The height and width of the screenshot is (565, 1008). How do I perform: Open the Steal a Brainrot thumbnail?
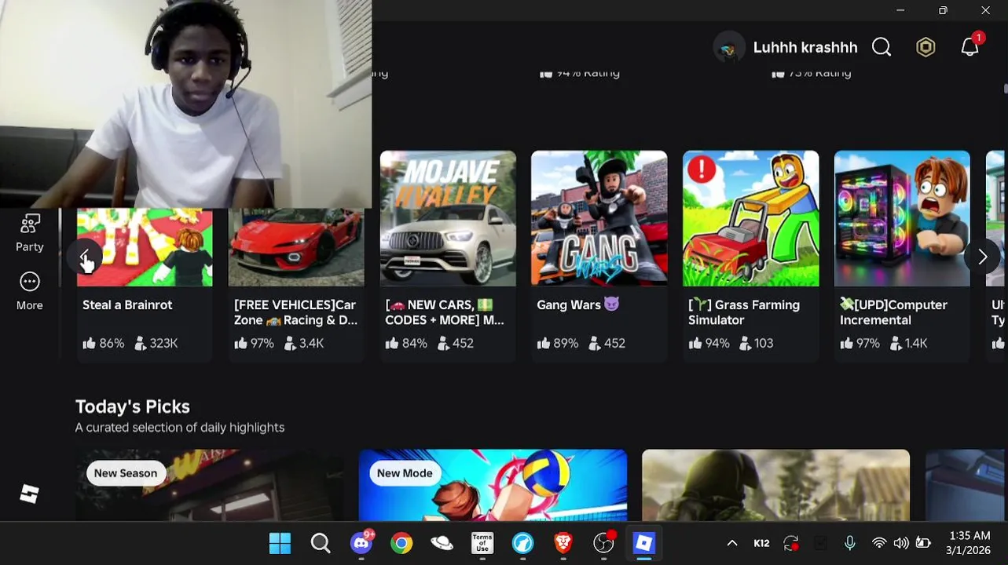pyautogui.click(x=145, y=247)
